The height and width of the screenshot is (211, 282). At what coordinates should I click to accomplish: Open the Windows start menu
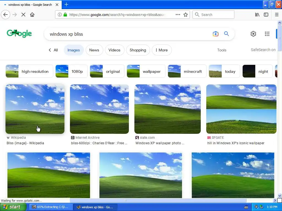tap(13, 207)
